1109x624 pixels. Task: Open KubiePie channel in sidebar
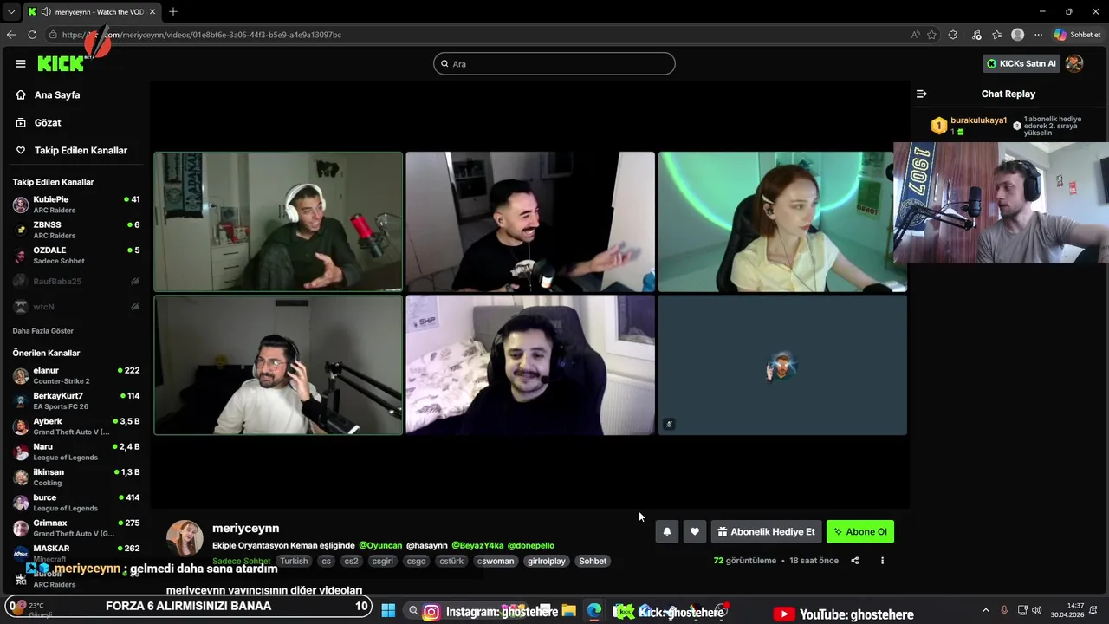75,205
